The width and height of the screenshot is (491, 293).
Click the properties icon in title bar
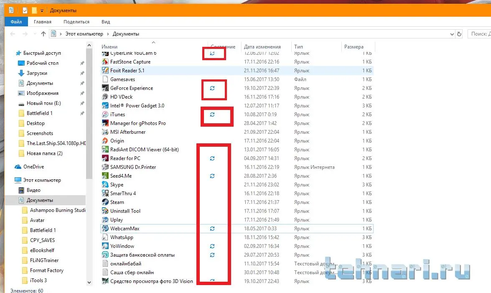click(x=25, y=10)
